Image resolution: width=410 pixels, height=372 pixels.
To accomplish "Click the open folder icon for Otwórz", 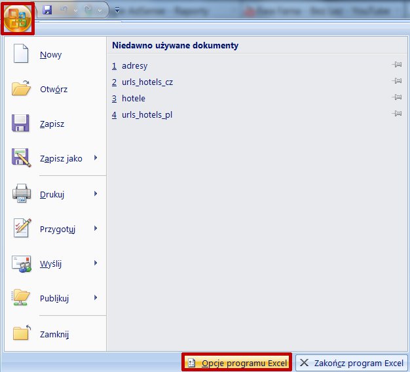I will click(x=21, y=88).
